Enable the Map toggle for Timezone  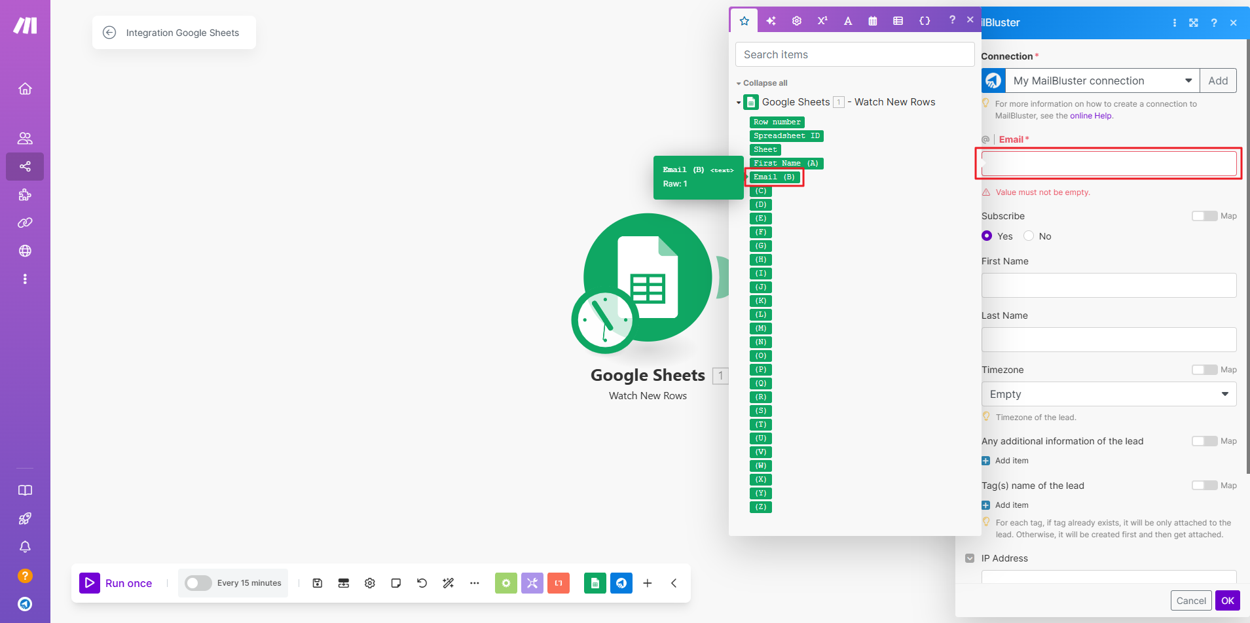coord(1204,370)
